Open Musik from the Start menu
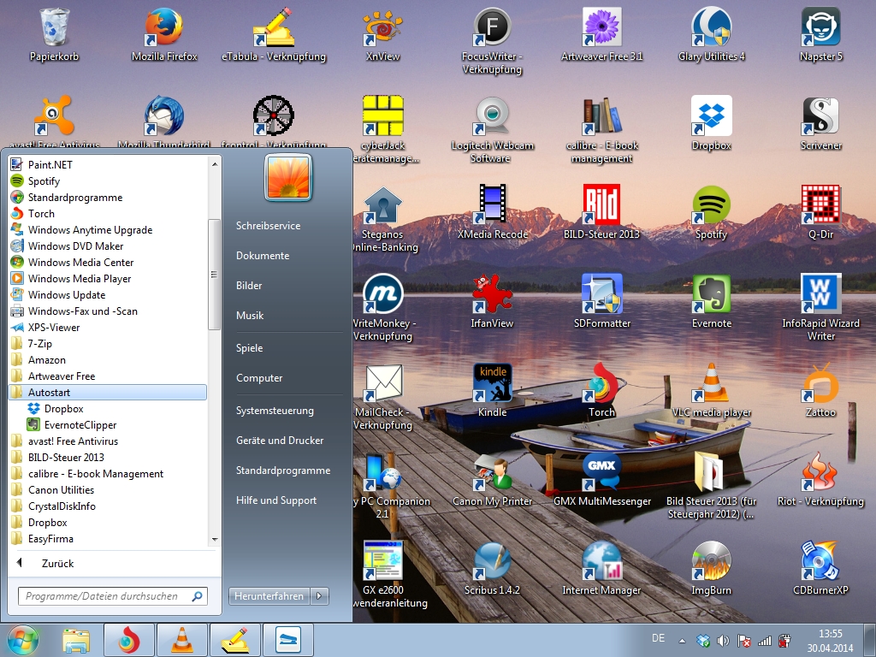This screenshot has width=876, height=657. coord(250,315)
